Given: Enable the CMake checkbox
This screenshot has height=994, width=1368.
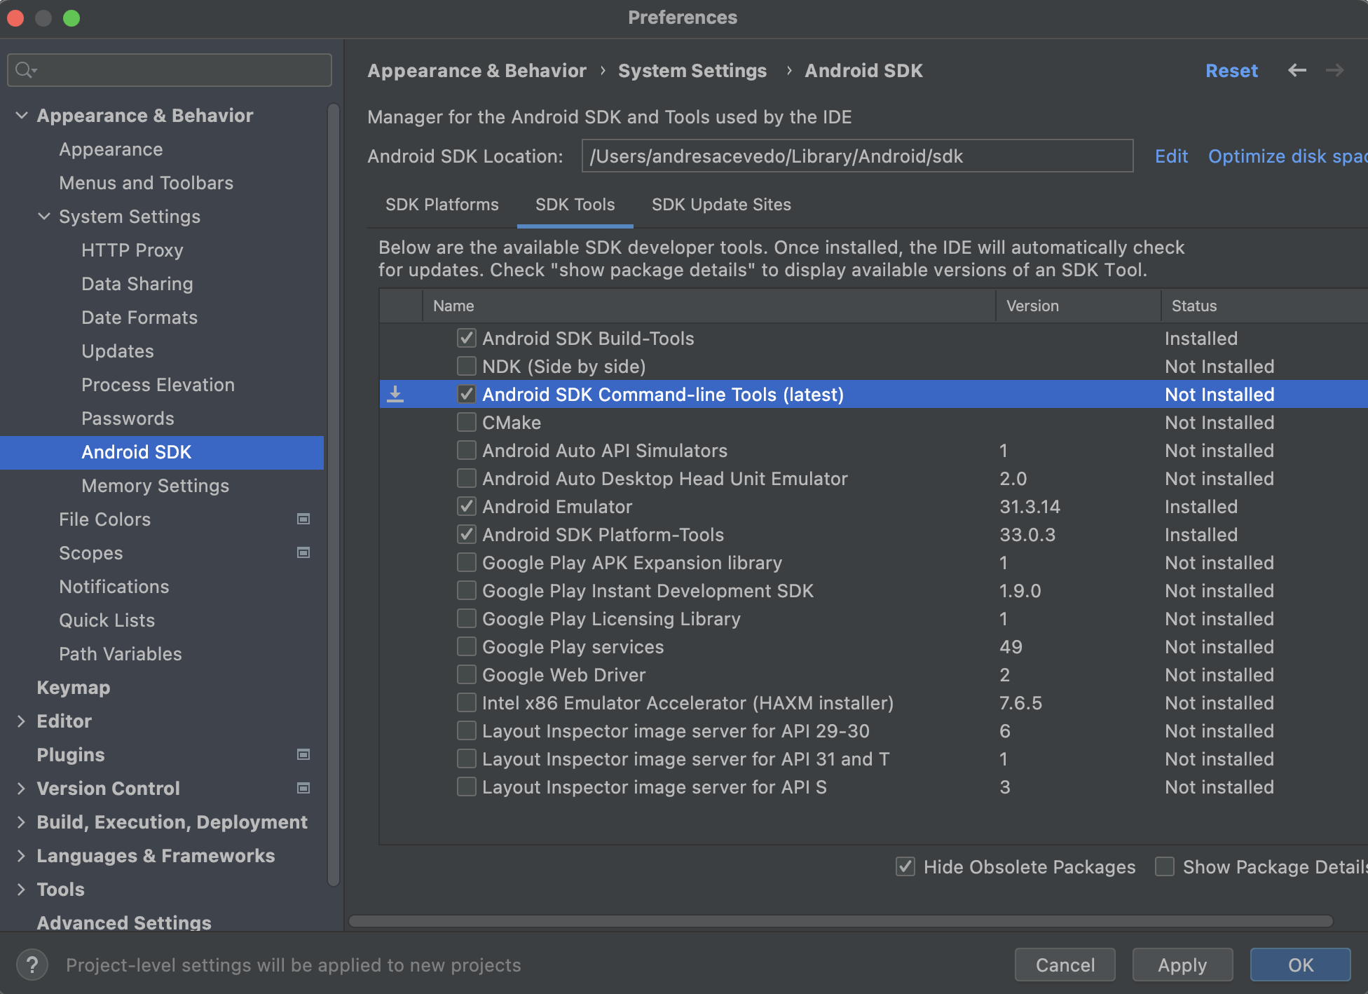Looking at the screenshot, I should (x=467, y=422).
